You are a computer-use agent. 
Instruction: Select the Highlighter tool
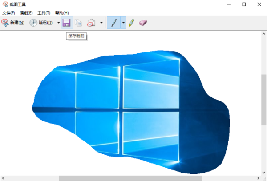point(131,23)
